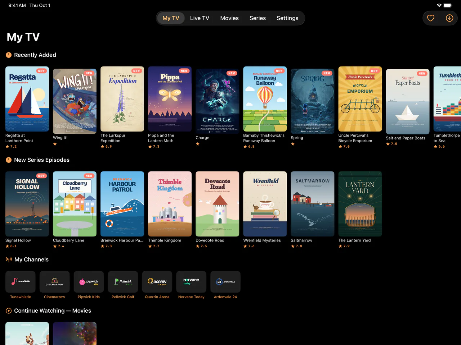This screenshot has height=345, width=461.
Task: Open the Quorrin Arena channel icon
Action: [x=157, y=282]
